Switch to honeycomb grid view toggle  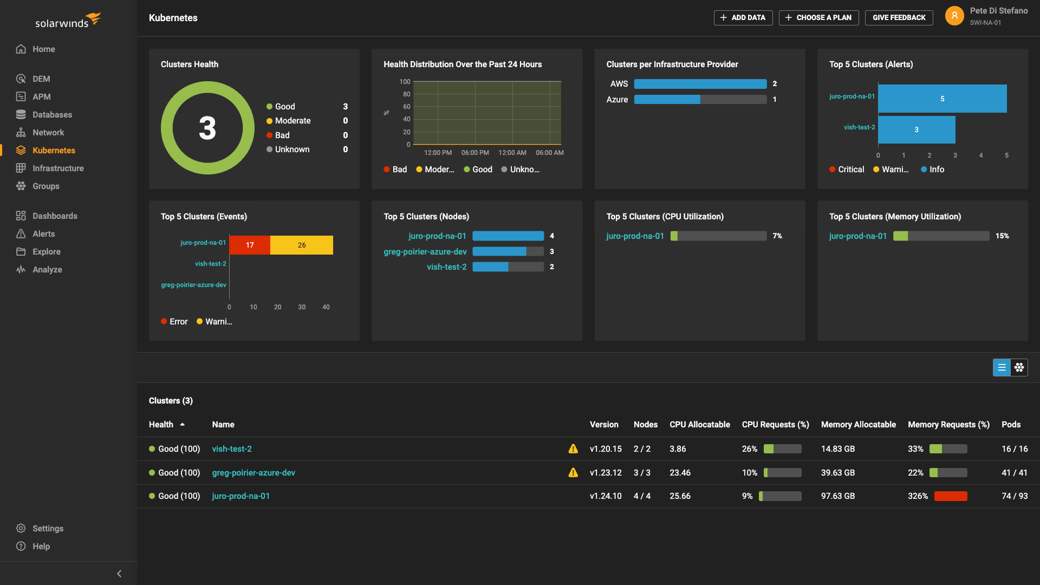click(1019, 367)
